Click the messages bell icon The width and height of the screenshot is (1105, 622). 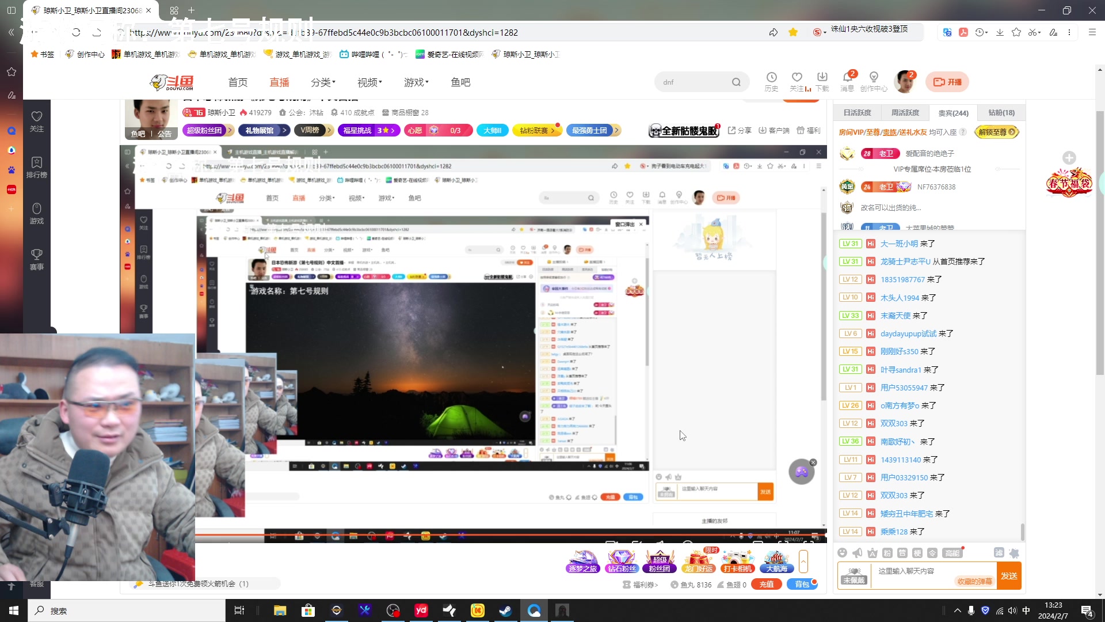pyautogui.click(x=847, y=77)
